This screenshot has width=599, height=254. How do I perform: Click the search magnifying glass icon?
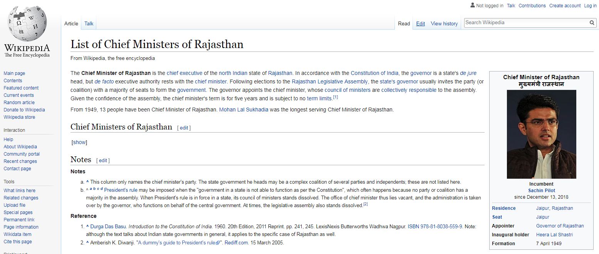point(592,23)
